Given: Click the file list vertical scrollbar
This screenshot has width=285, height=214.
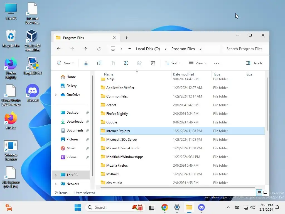Looking at the screenshot, I should (267, 104).
